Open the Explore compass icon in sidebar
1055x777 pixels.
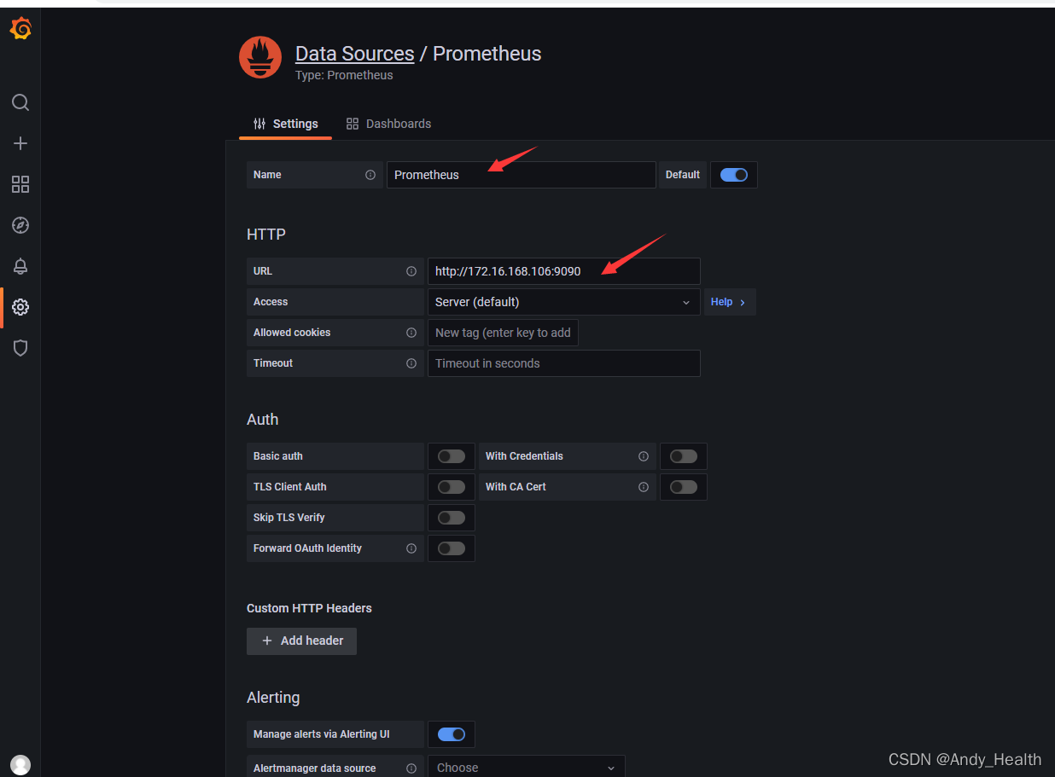click(x=20, y=225)
